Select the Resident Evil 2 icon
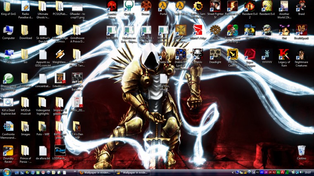314x176 pixels. (250, 6)
